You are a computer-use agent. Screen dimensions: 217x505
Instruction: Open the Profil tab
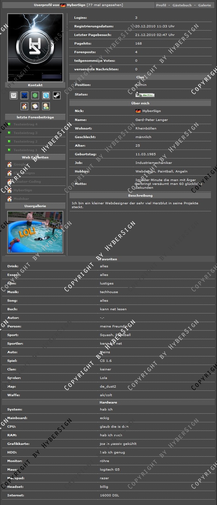pyautogui.click(x=161, y=5)
